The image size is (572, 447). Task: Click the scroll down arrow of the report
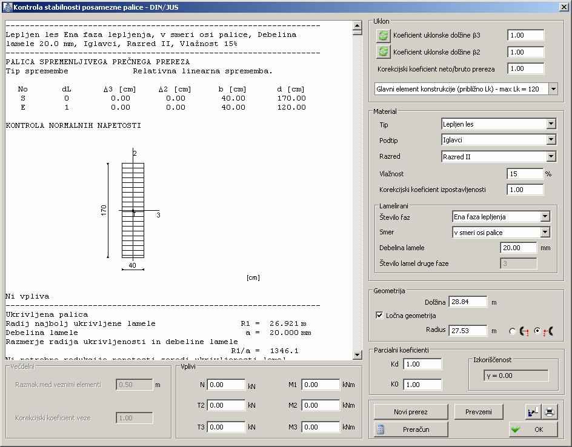pos(357,354)
